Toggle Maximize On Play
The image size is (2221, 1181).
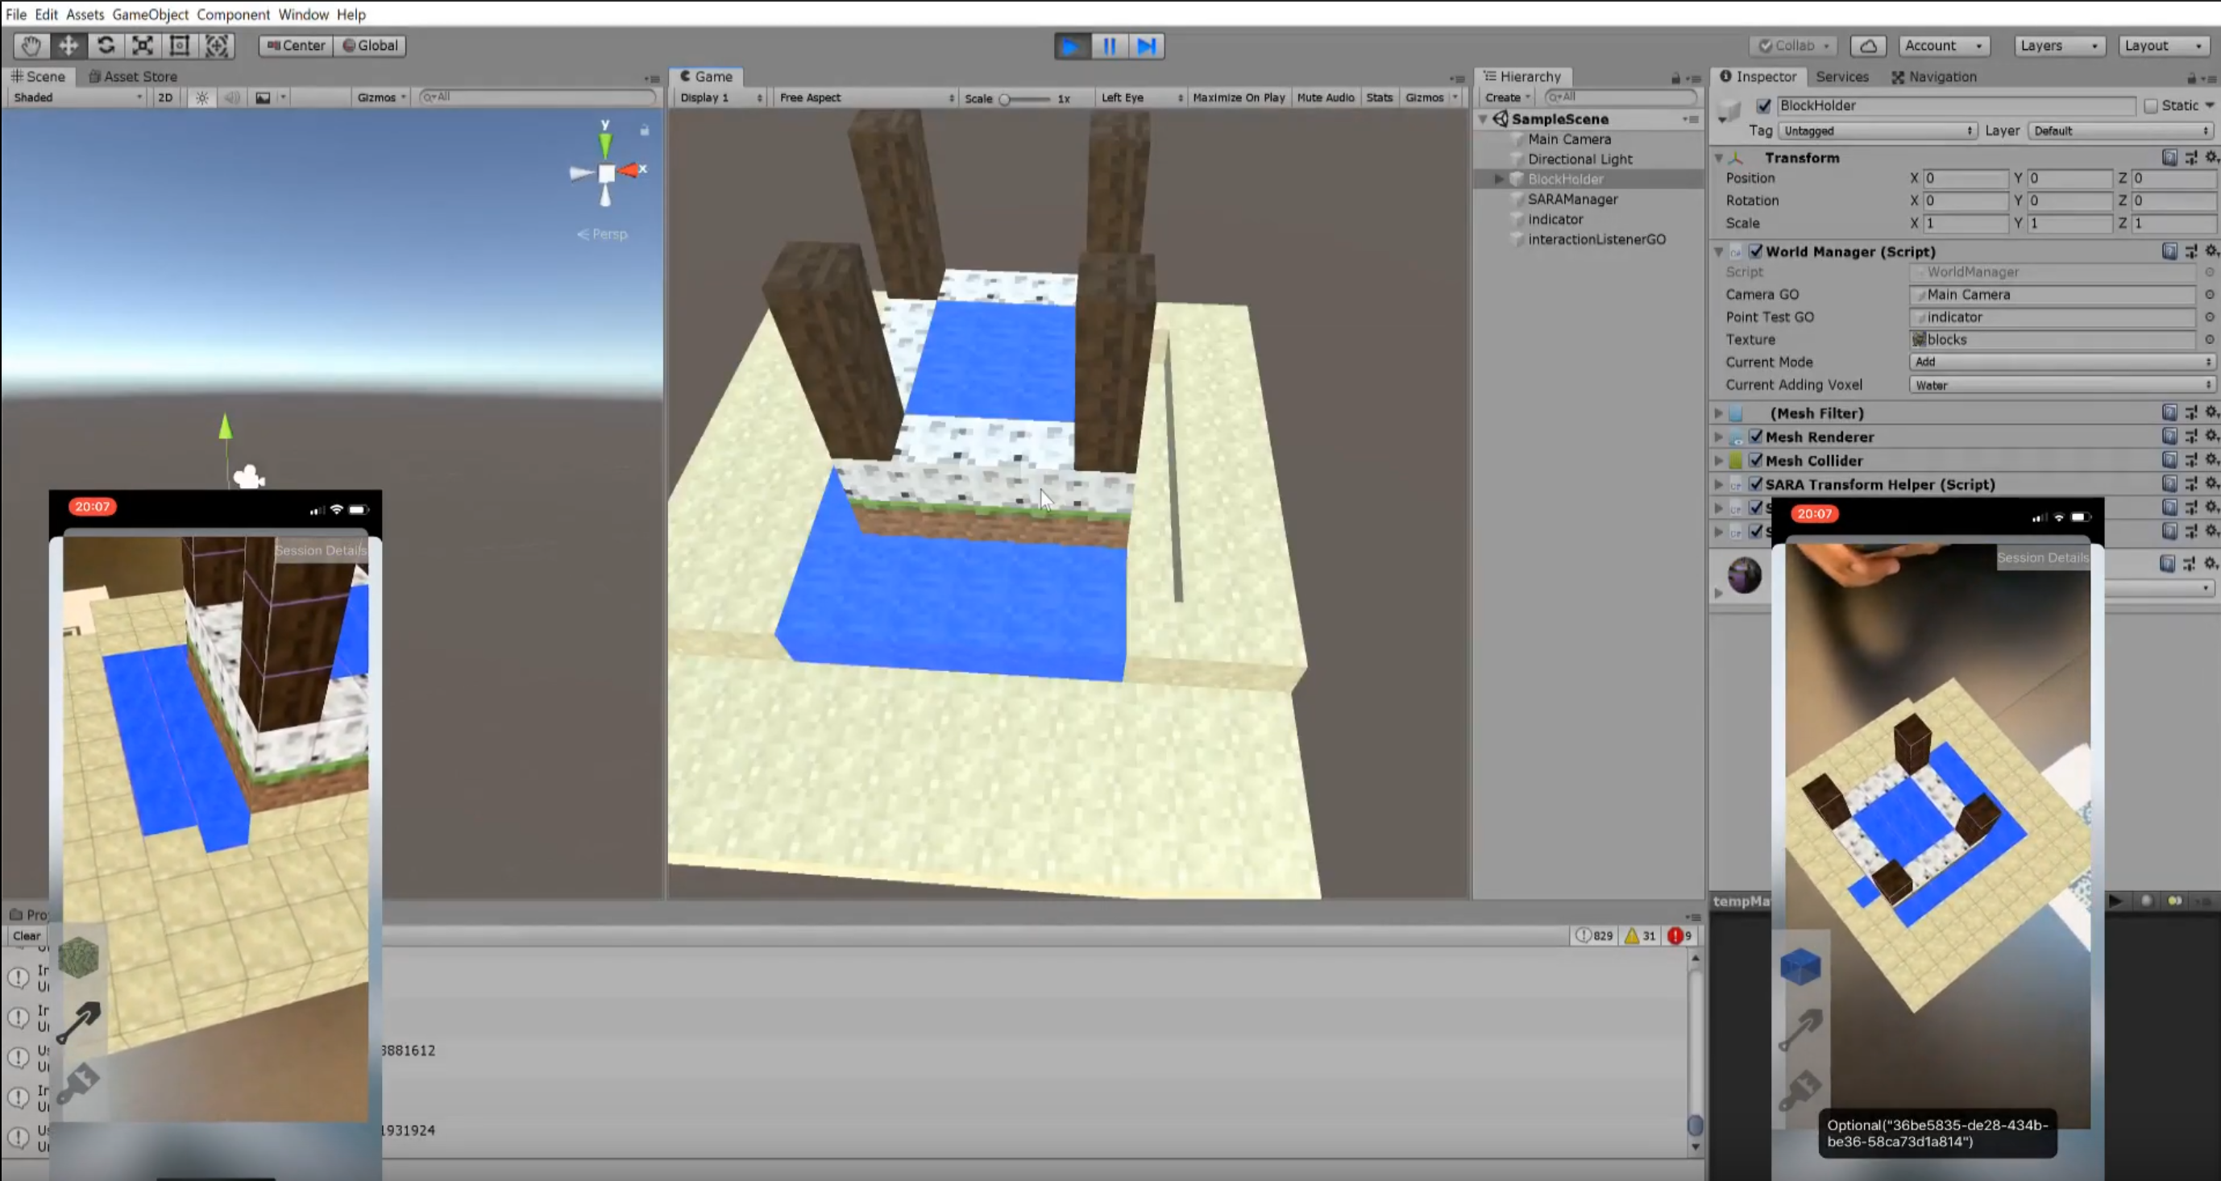(x=1238, y=97)
